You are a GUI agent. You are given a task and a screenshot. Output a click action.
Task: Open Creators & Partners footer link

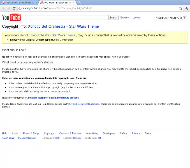point(70,133)
